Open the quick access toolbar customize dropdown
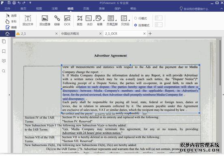The height and width of the screenshot is (156, 224). pos(30,2)
